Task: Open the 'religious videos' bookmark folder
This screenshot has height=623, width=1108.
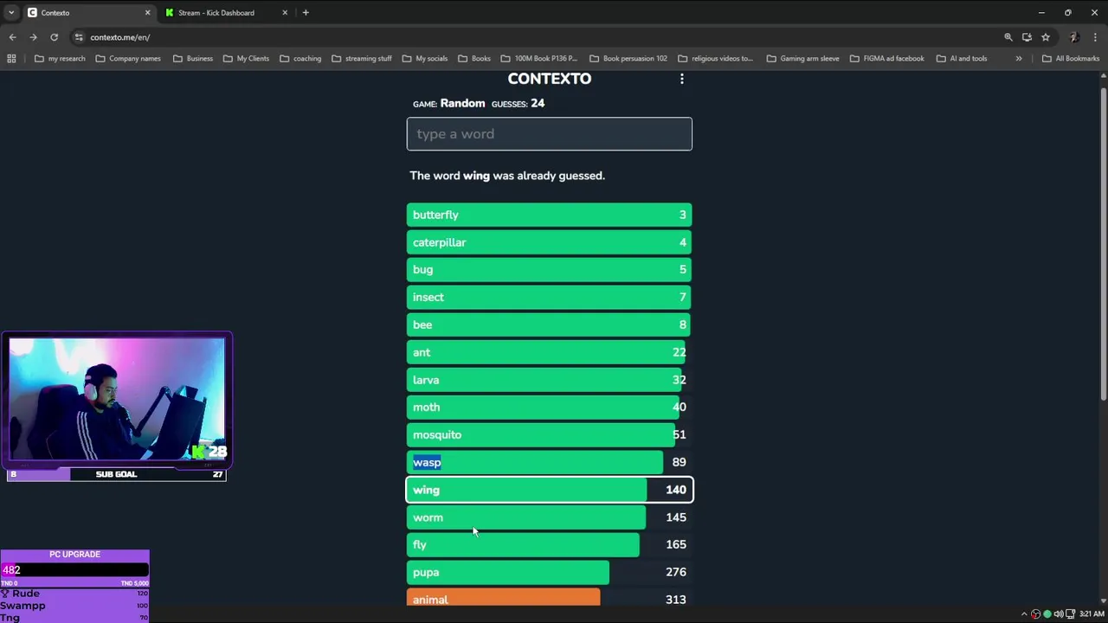Action: coord(716,59)
